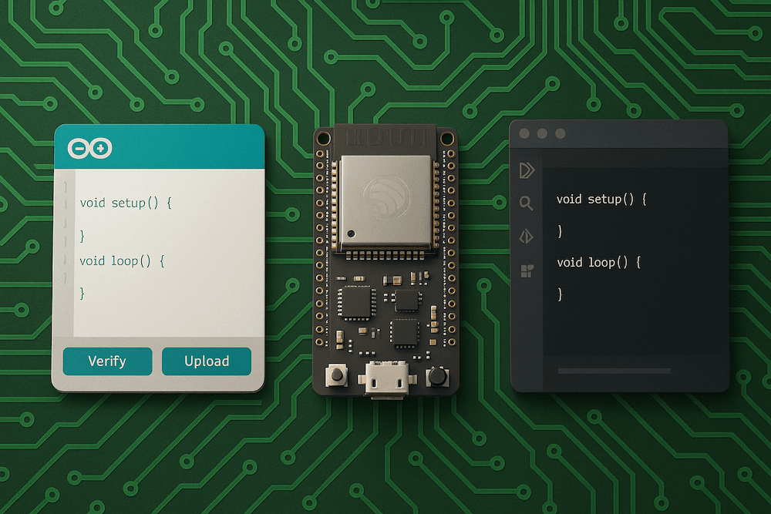Click the Upload button in the Arduino sketch
This screenshot has width=771, height=514.
(206, 361)
